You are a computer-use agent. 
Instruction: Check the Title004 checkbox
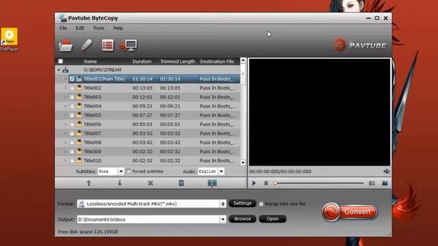(x=72, y=107)
